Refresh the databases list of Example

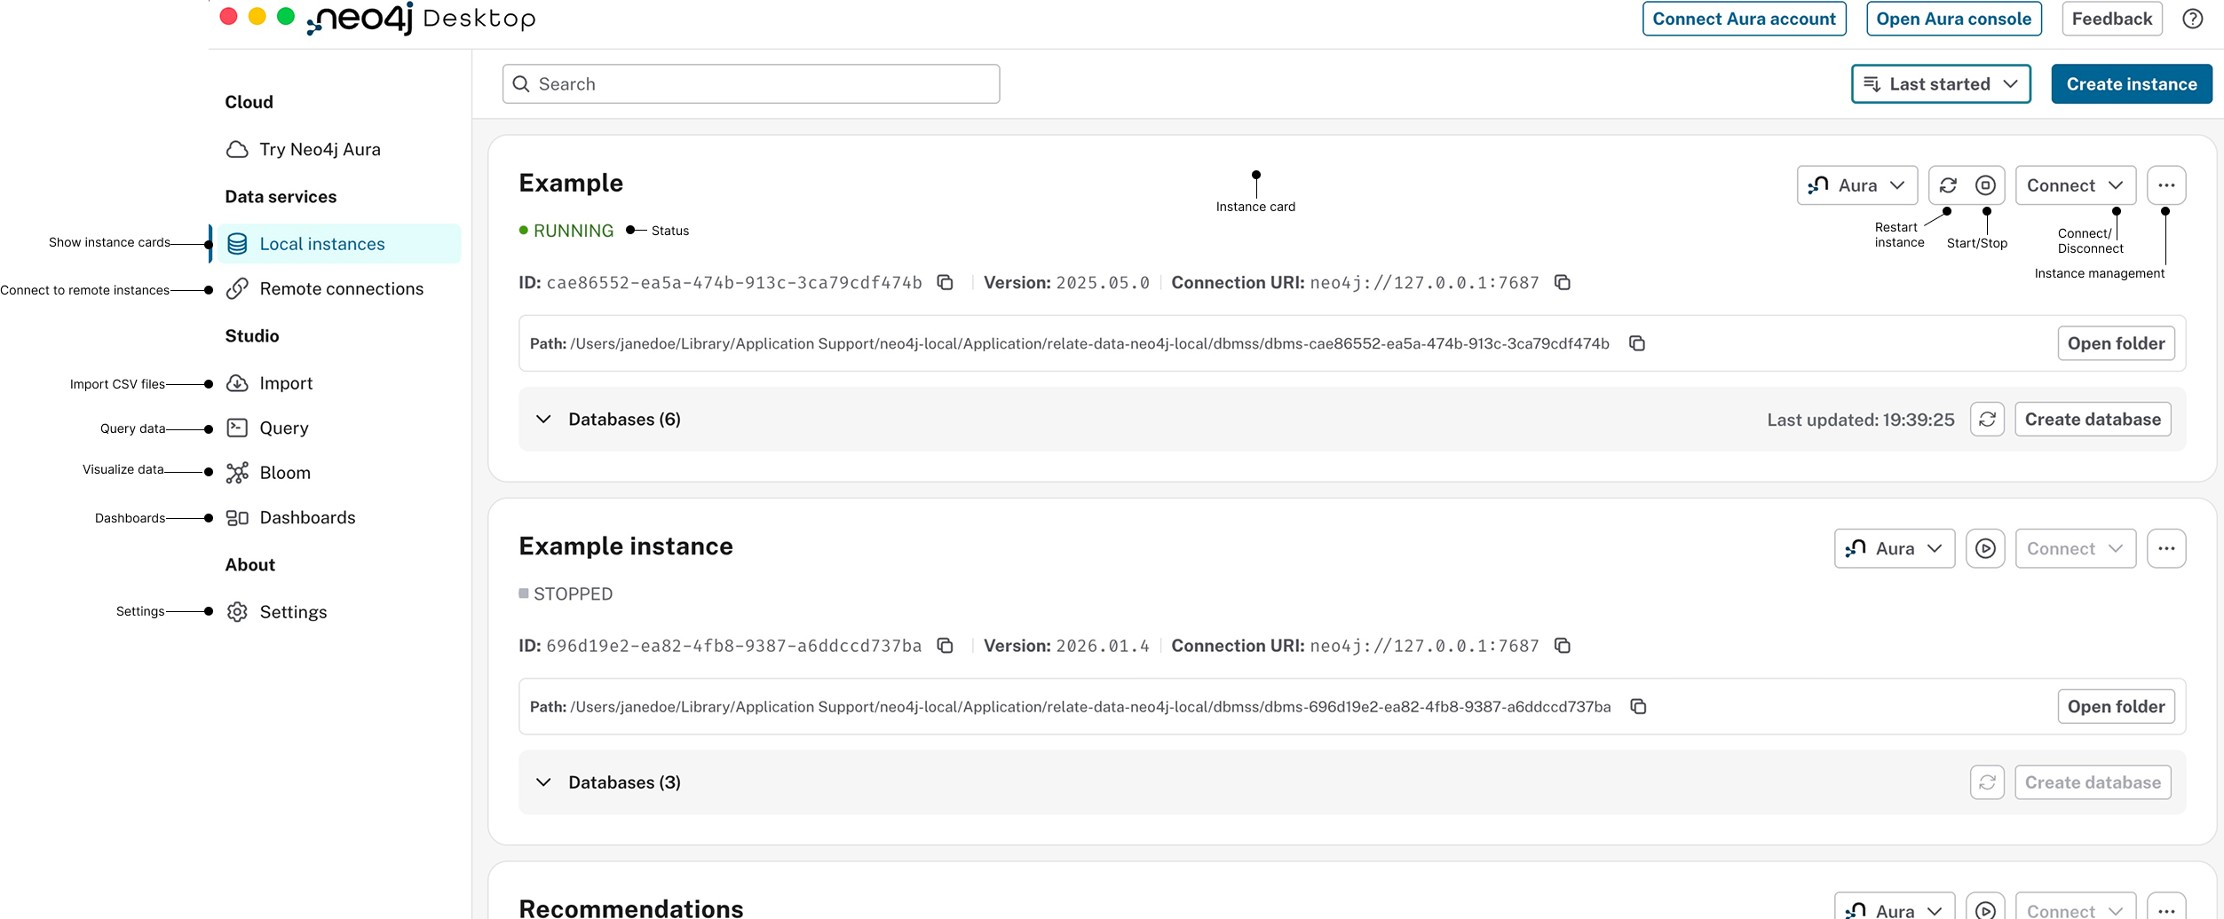1987,420
